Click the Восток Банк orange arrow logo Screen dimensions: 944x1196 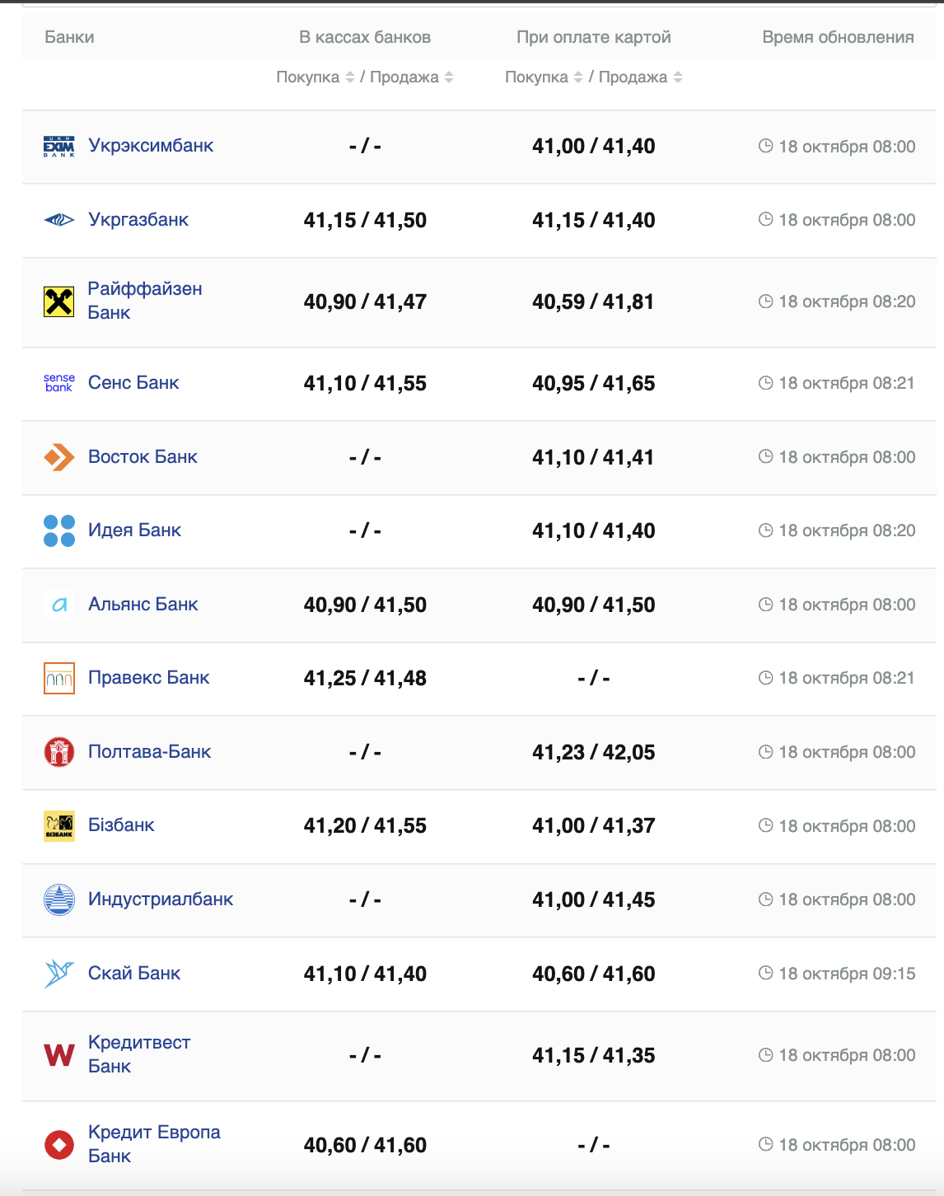(x=58, y=457)
